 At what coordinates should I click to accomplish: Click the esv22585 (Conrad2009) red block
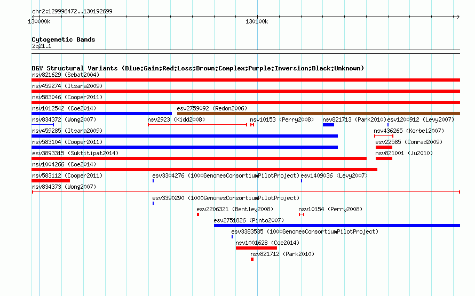(384, 147)
